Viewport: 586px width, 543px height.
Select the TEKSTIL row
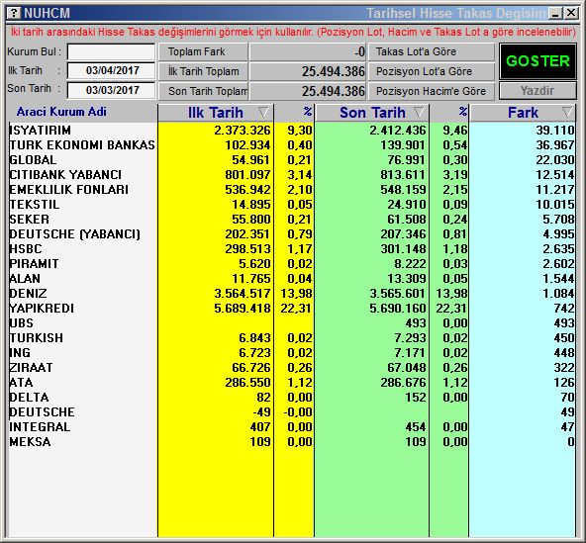(x=292, y=205)
